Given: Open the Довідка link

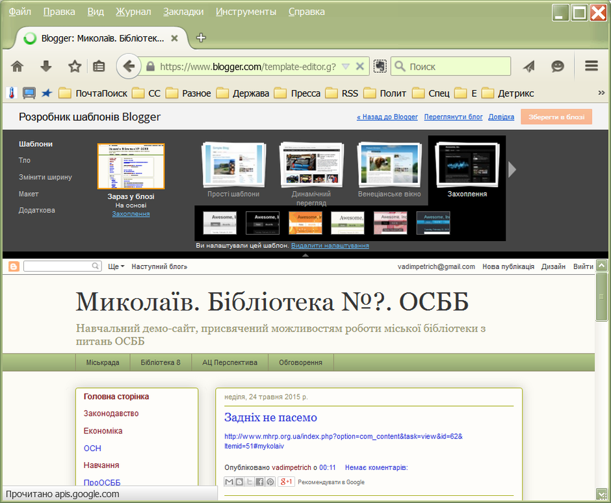Looking at the screenshot, I should (x=501, y=117).
